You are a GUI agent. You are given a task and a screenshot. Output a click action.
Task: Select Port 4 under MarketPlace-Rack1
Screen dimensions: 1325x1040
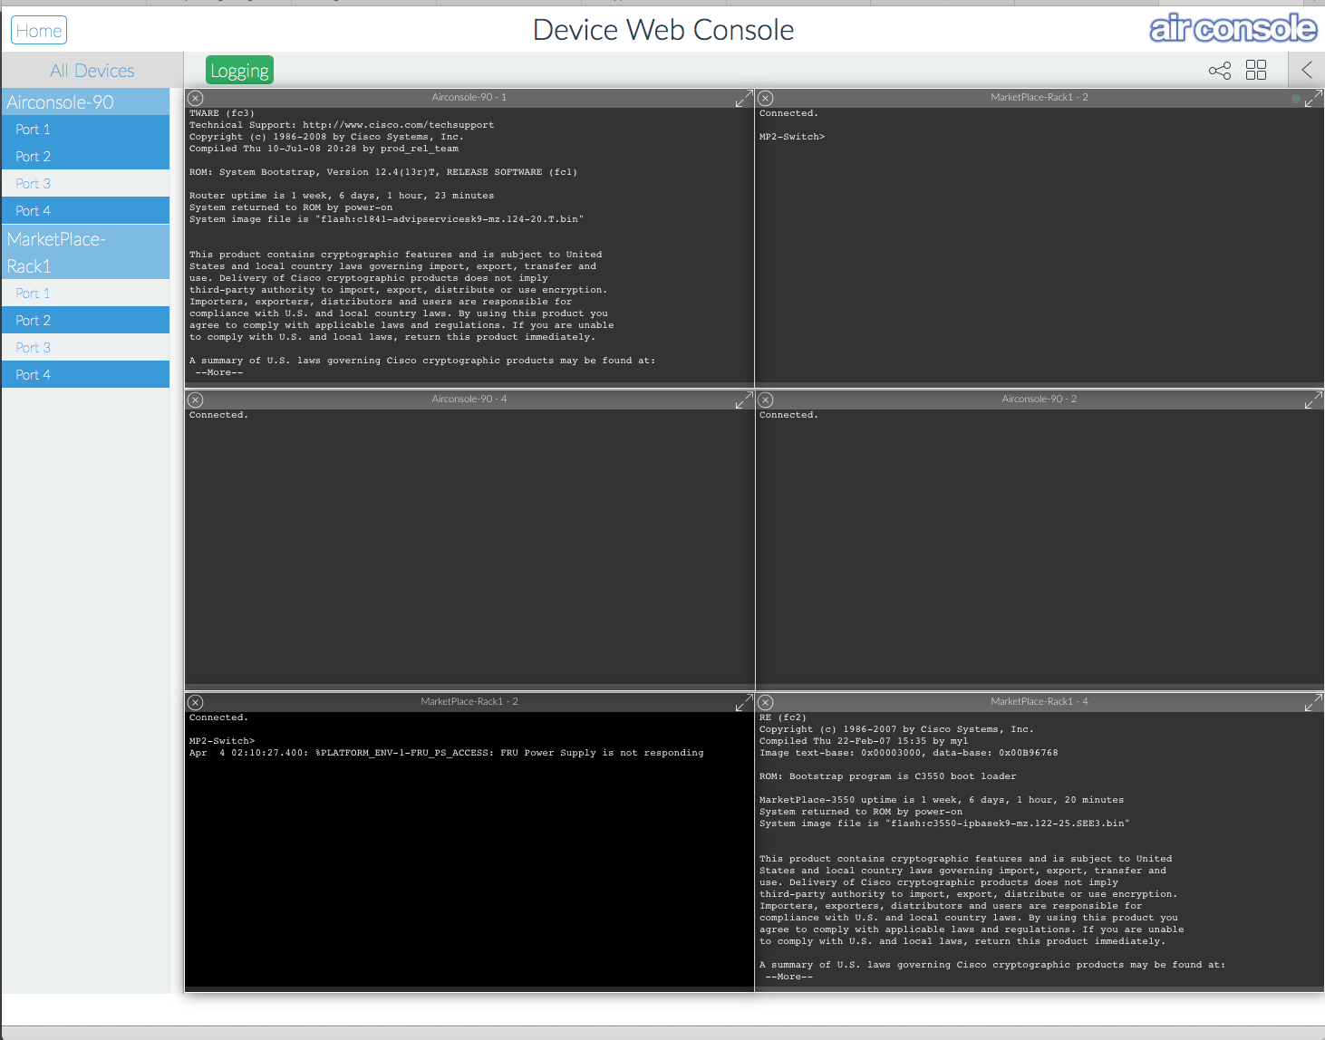pyautogui.click(x=85, y=375)
